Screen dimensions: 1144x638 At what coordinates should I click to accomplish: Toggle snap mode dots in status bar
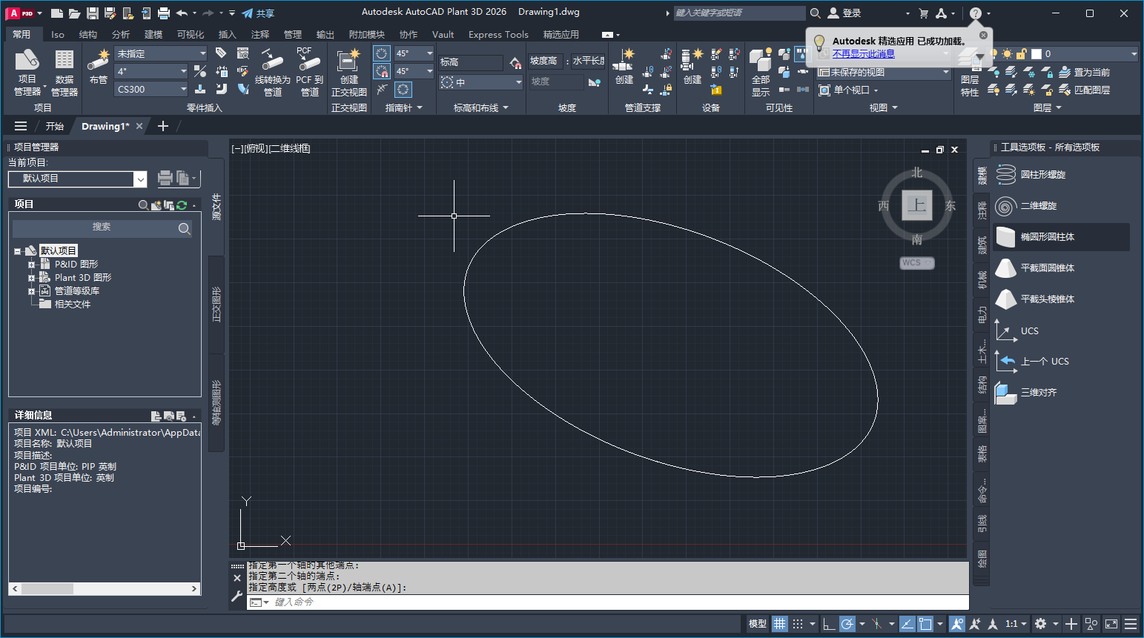pyautogui.click(x=798, y=624)
